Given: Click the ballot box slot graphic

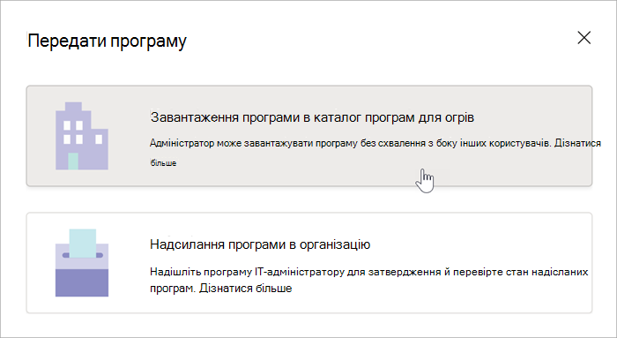Looking at the screenshot, I should coord(83,255).
